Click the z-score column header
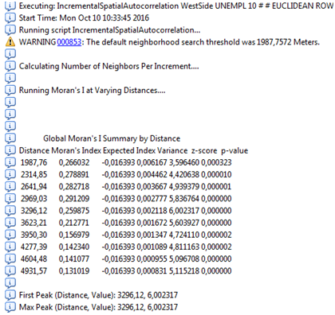 click(204, 150)
